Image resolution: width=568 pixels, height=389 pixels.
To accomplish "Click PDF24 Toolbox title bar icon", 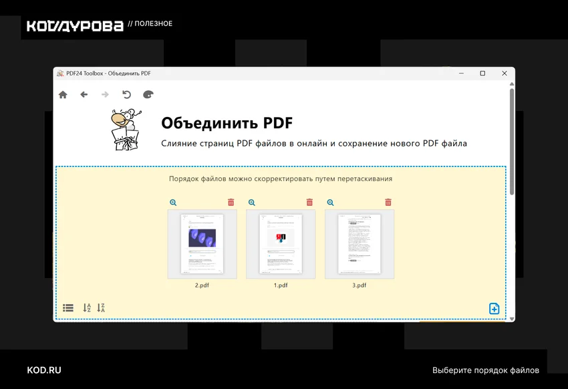I will click(x=60, y=74).
